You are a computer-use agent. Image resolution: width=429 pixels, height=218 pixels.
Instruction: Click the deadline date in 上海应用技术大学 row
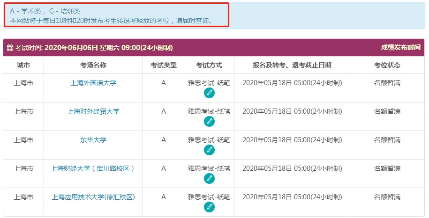(292, 197)
